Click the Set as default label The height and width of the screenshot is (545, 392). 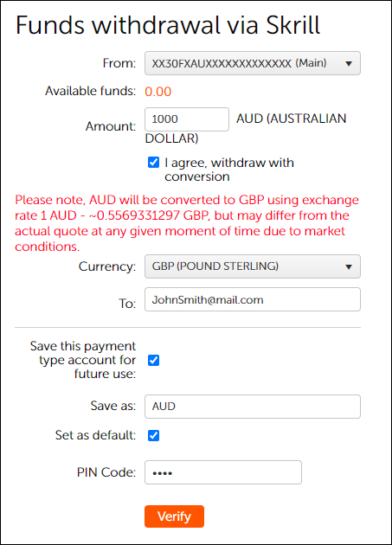click(x=95, y=435)
